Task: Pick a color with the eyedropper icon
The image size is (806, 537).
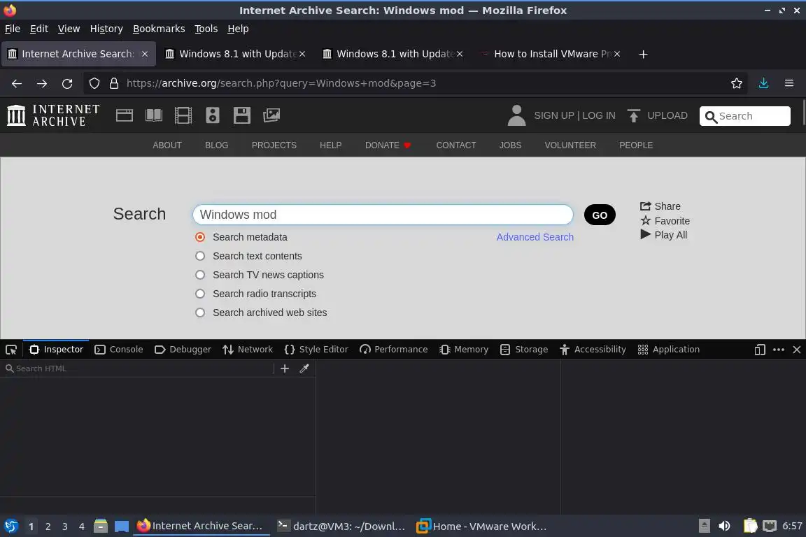Action: coord(304,368)
